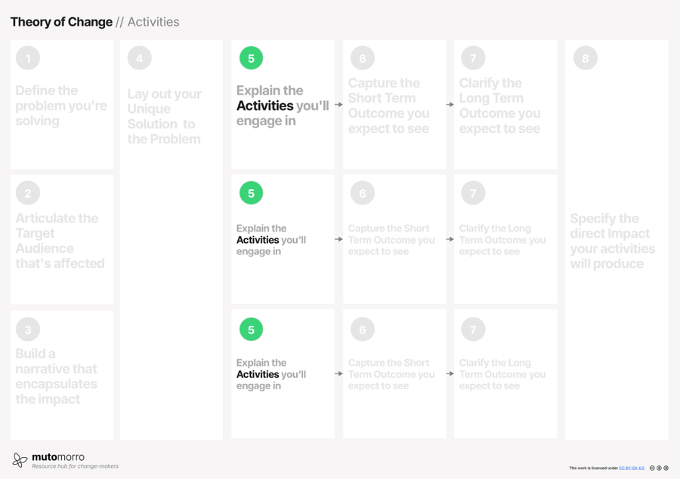The width and height of the screenshot is (680, 479).
Task: Select the step 1 number circle
Action: pyautogui.click(x=28, y=58)
